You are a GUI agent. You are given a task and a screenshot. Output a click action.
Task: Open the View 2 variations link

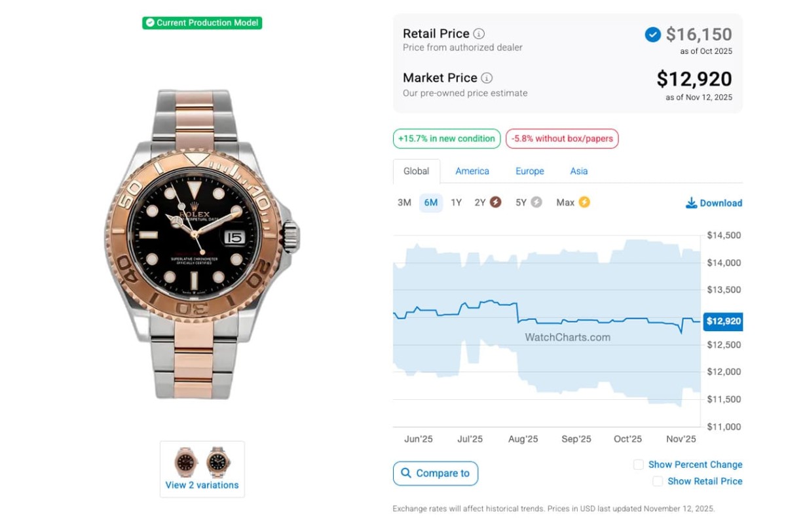coord(202,485)
